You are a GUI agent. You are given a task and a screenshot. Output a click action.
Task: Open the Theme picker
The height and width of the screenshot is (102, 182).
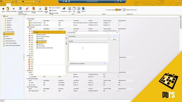click(69, 10)
